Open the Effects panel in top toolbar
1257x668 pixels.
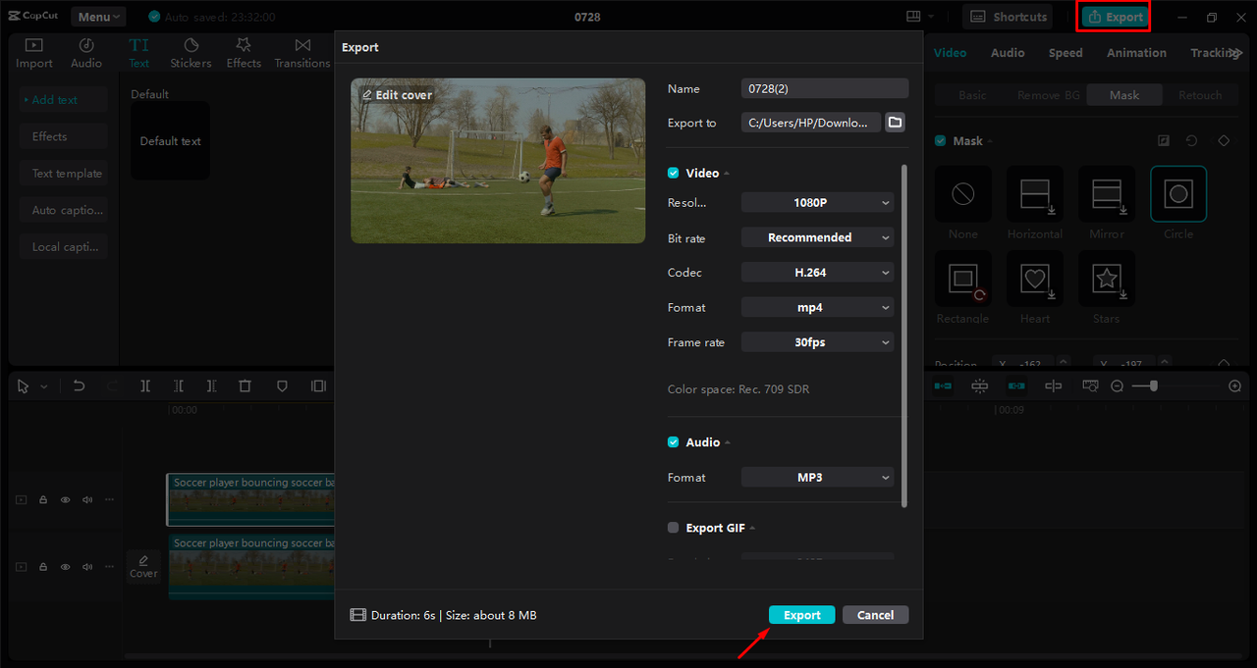244,53
